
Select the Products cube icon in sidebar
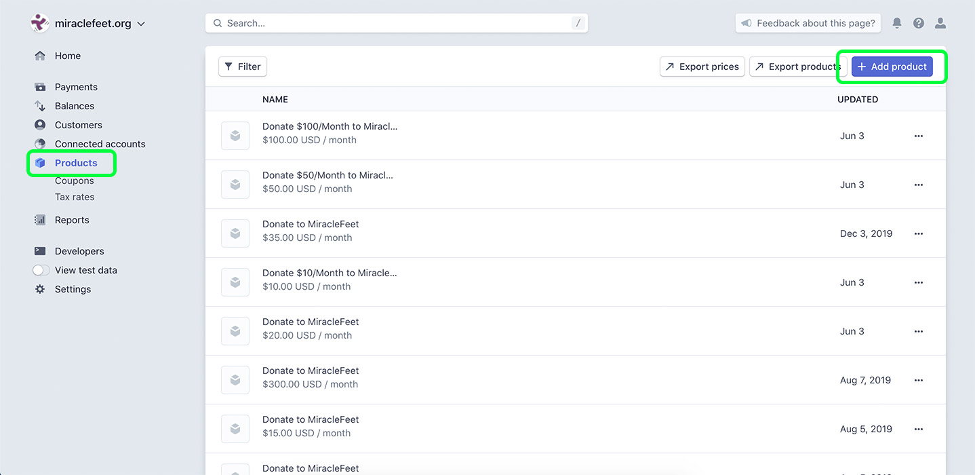tap(40, 163)
